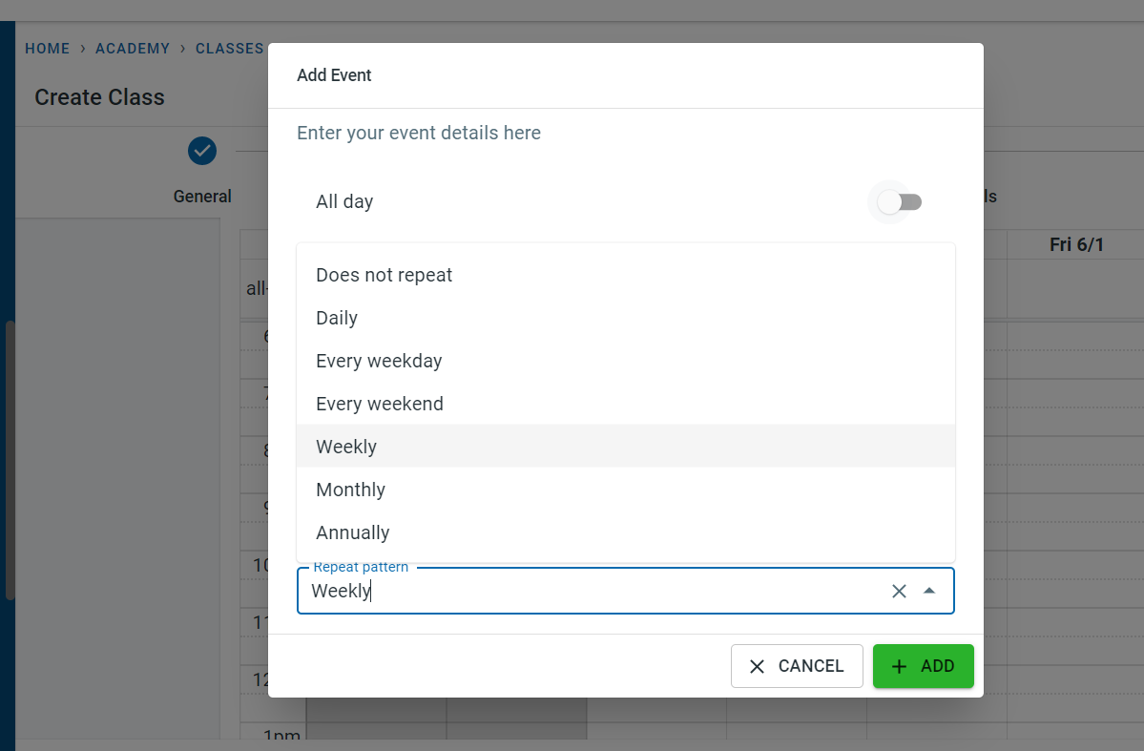Select Annually repeat option
The image size is (1144, 751).
(x=353, y=532)
